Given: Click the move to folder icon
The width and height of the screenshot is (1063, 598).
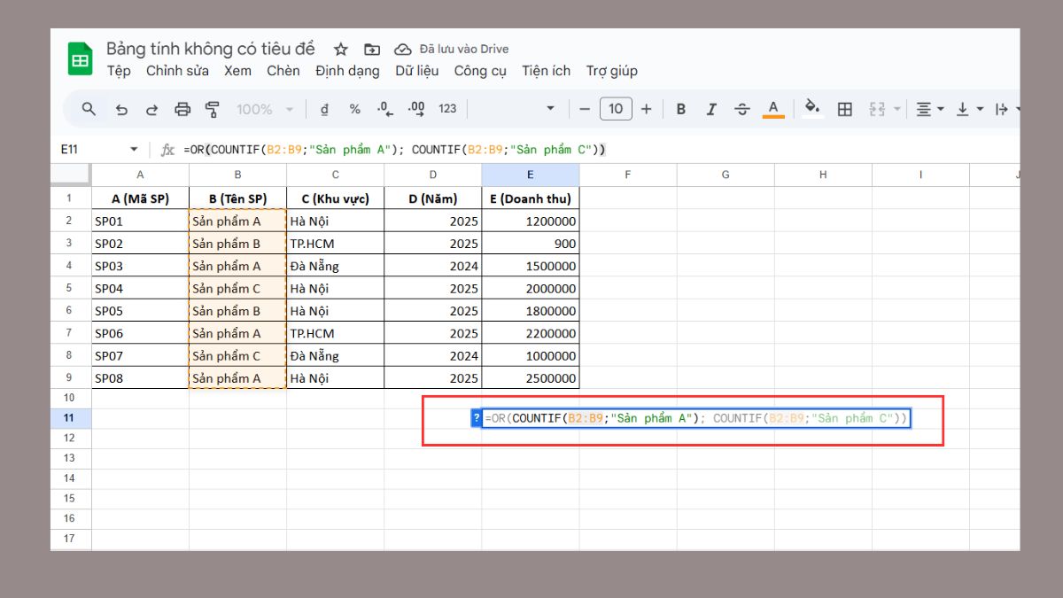Looking at the screenshot, I should click(372, 50).
